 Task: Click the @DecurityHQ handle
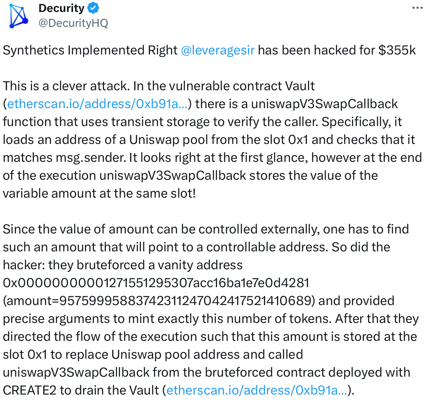(x=73, y=23)
